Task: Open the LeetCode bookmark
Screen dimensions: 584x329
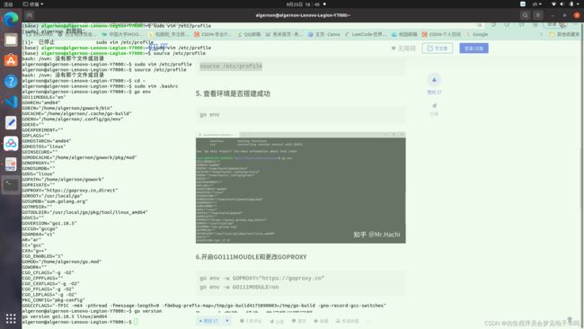Action: click(x=365, y=34)
